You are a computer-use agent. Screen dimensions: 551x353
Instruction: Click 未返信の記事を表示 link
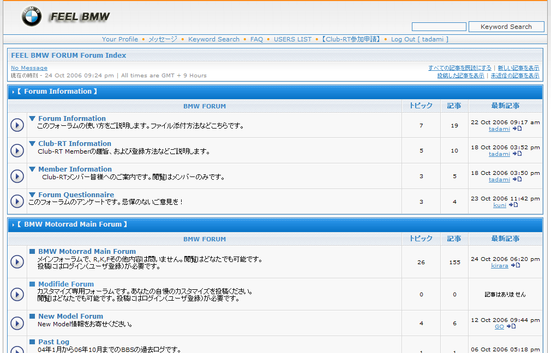tap(515, 75)
